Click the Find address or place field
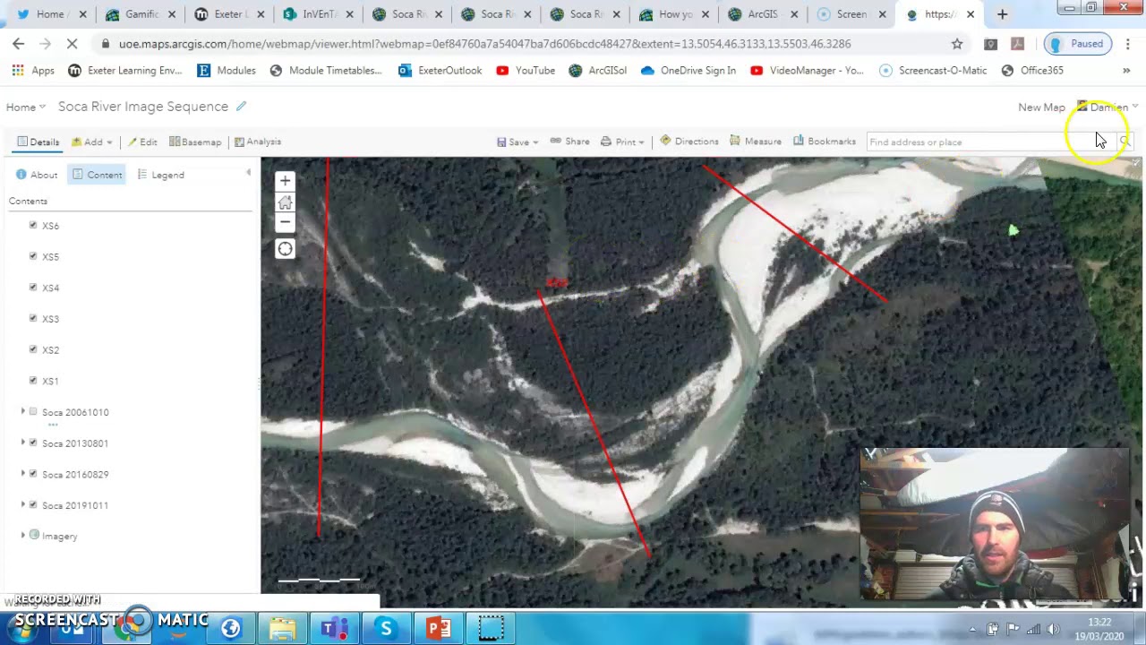1146x645 pixels. pyautogui.click(x=989, y=142)
